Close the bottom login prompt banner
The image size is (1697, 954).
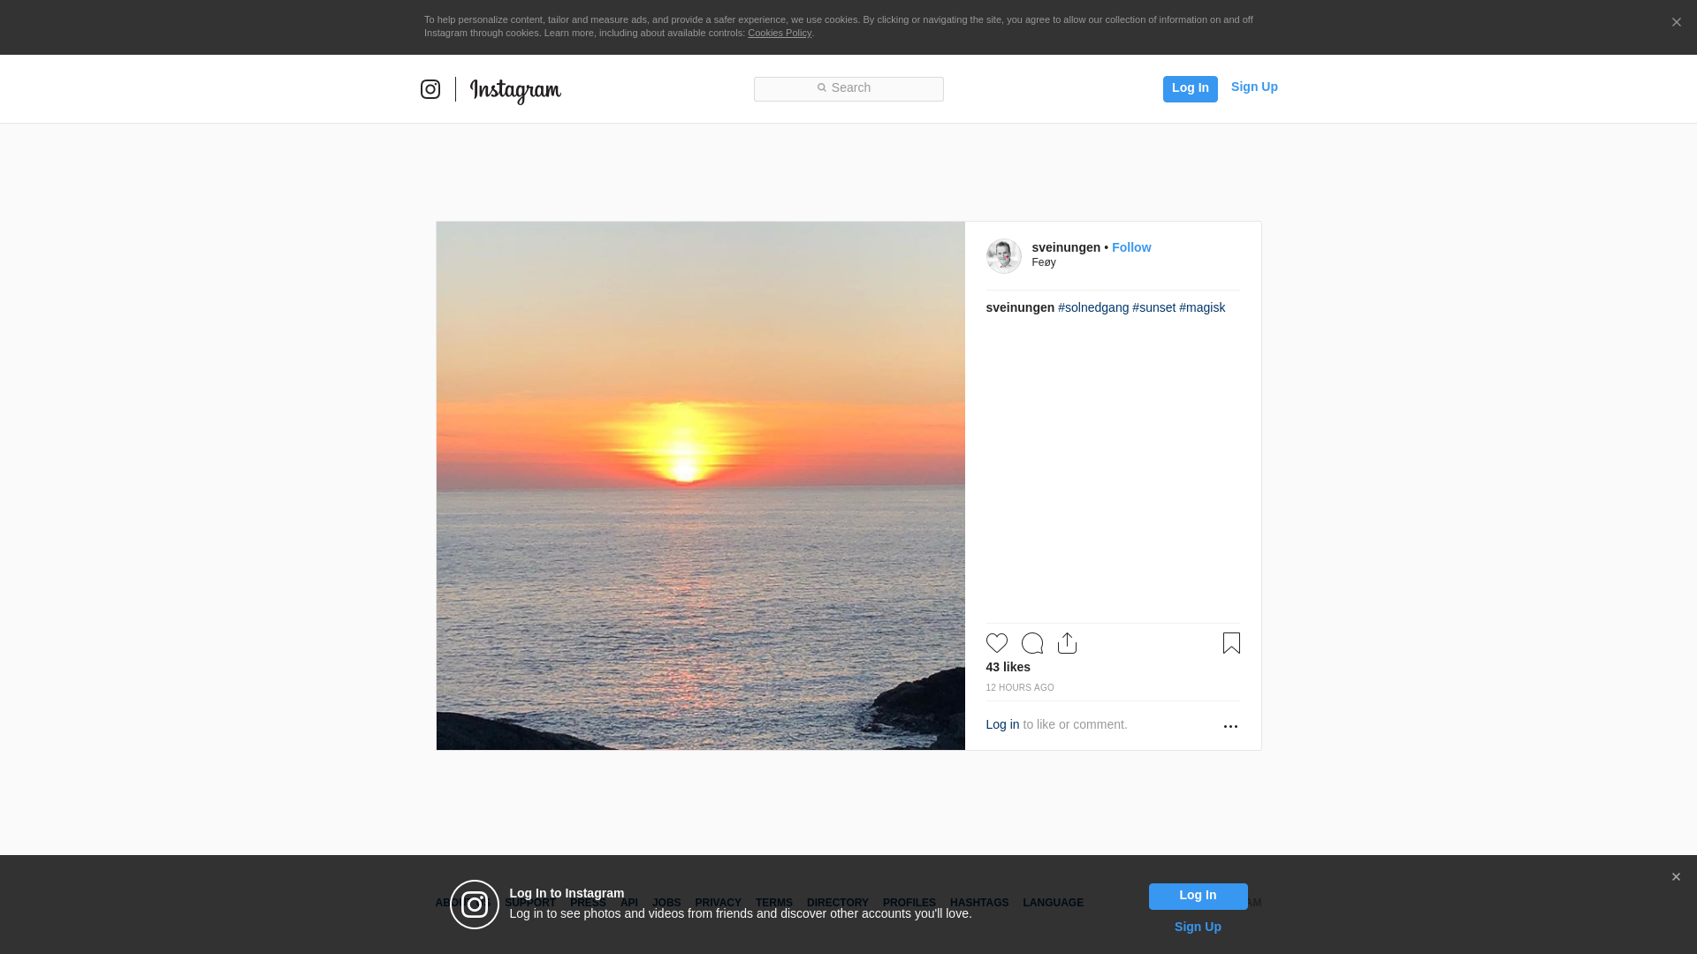pyautogui.click(x=1676, y=877)
